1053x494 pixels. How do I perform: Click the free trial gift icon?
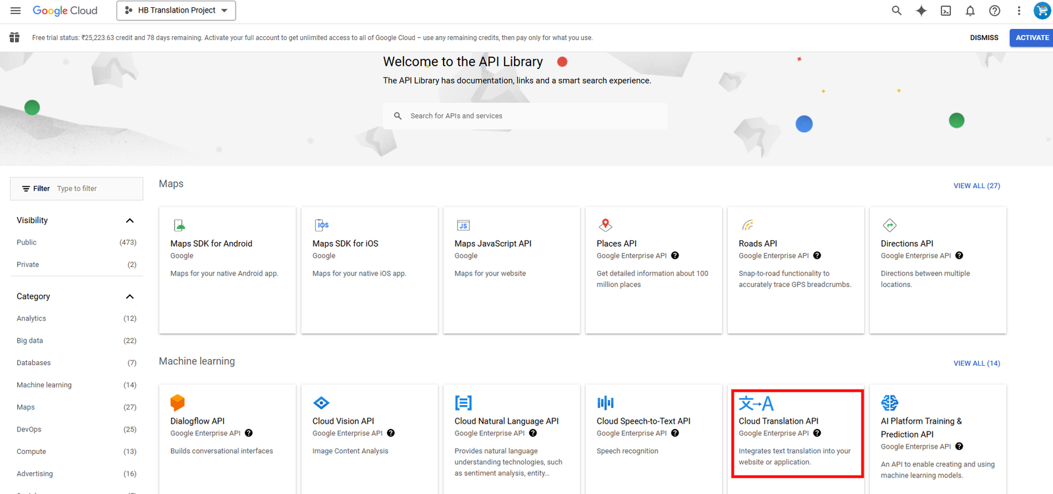point(14,37)
